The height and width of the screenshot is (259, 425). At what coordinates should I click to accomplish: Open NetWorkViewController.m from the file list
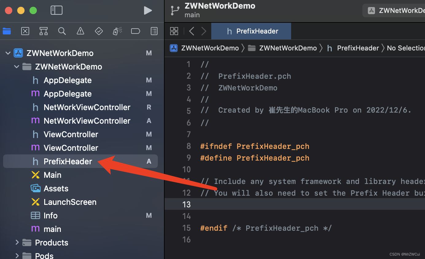[87, 121]
